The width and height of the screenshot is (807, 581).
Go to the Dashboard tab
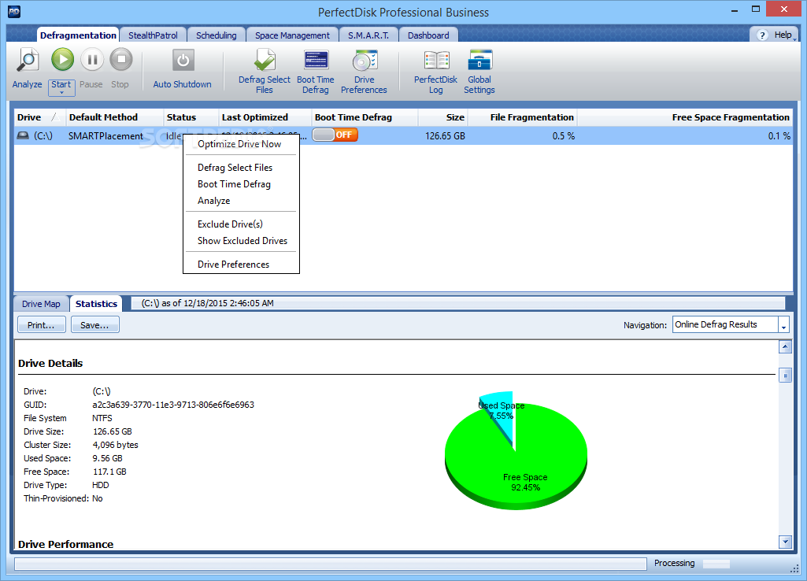tap(428, 35)
